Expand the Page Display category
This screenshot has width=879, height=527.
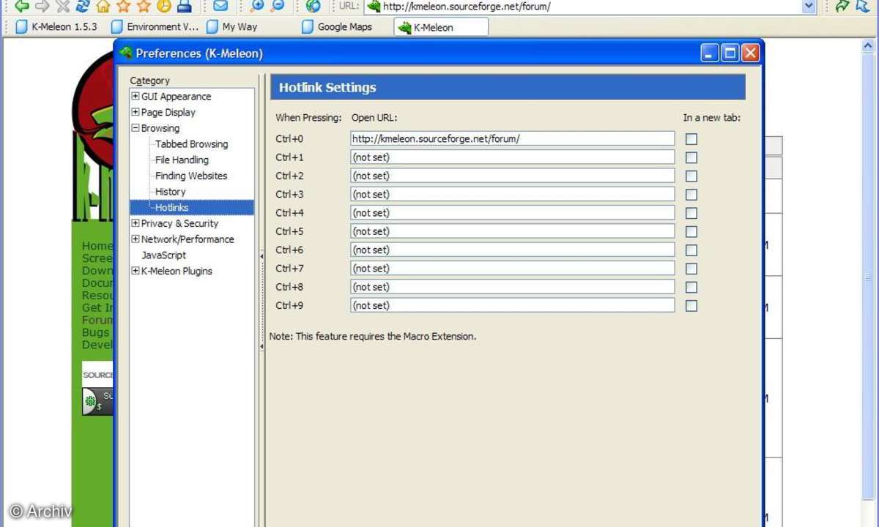[x=136, y=112]
